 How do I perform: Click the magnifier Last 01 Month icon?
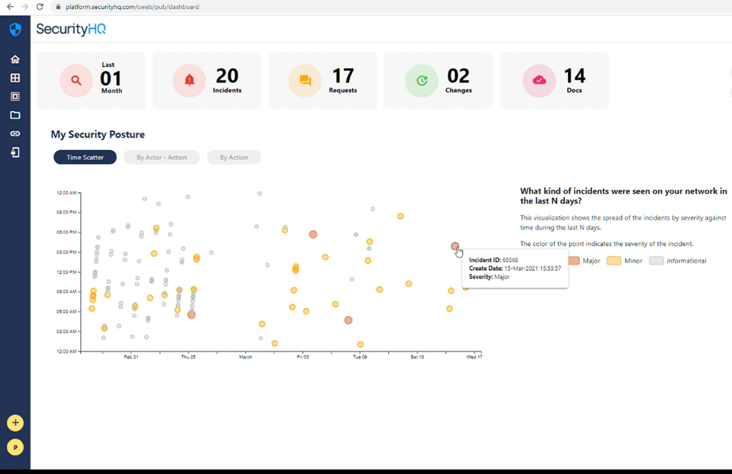pos(76,80)
